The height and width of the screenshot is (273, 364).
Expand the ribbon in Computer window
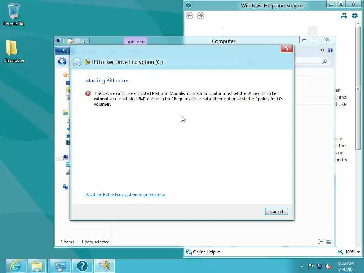(x=322, y=50)
